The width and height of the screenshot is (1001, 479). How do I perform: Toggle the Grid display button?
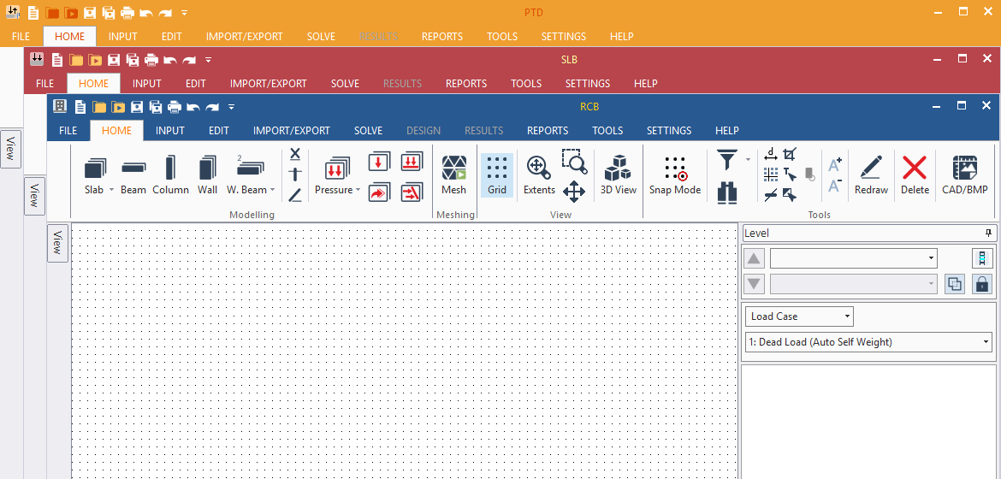tap(497, 175)
